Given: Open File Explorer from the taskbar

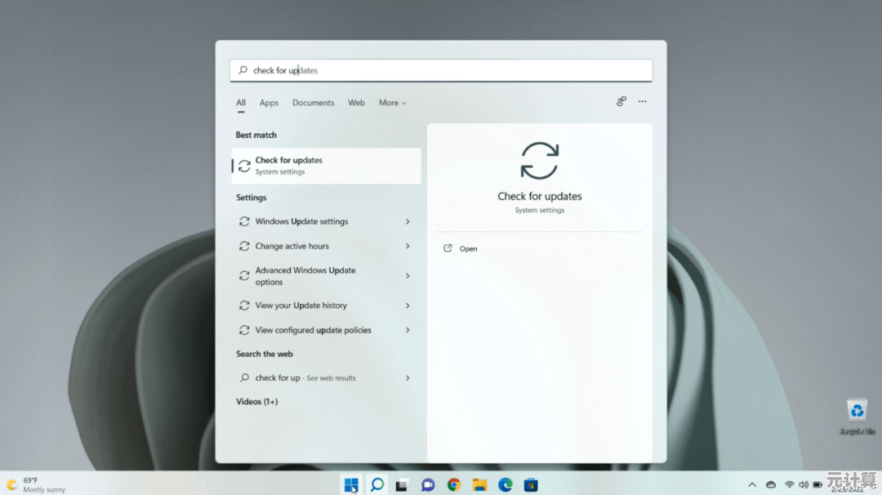Looking at the screenshot, I should 479,484.
